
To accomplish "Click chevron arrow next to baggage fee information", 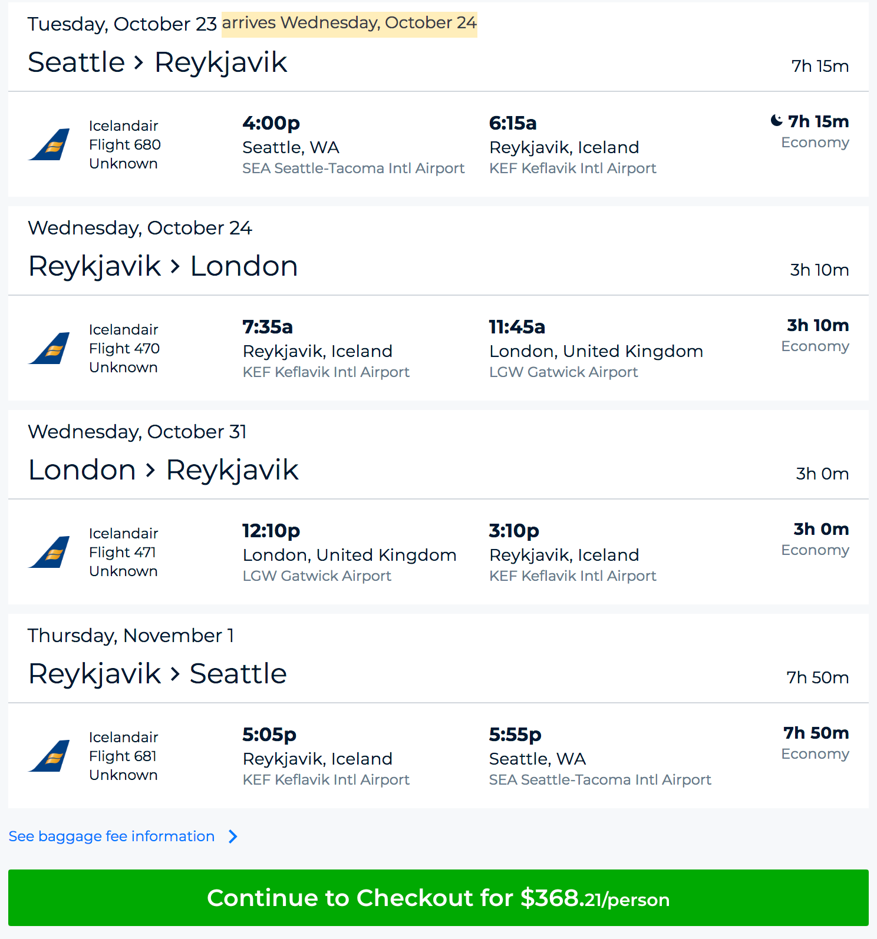I will point(233,836).
